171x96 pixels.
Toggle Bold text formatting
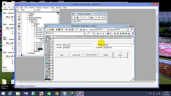click(x=98, y=33)
